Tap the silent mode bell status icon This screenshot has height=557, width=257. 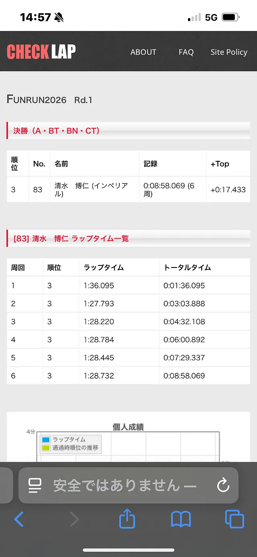coord(59,17)
